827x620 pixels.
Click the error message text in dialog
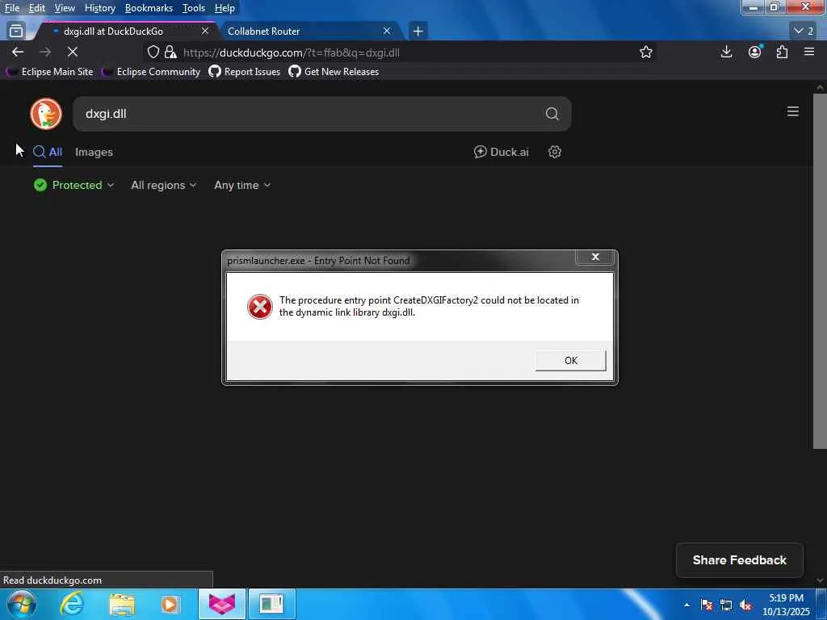[x=429, y=306]
